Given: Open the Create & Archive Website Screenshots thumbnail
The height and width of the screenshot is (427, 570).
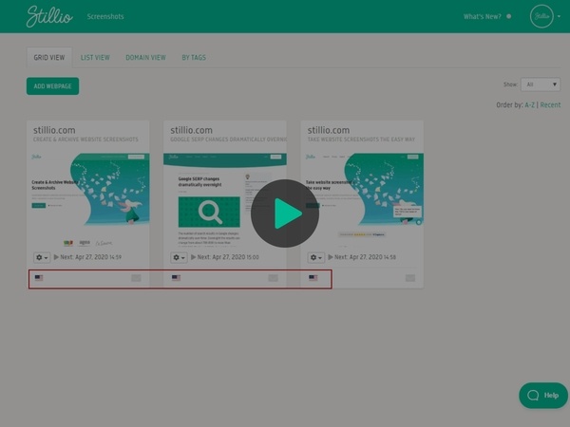Looking at the screenshot, I should click(x=88, y=200).
